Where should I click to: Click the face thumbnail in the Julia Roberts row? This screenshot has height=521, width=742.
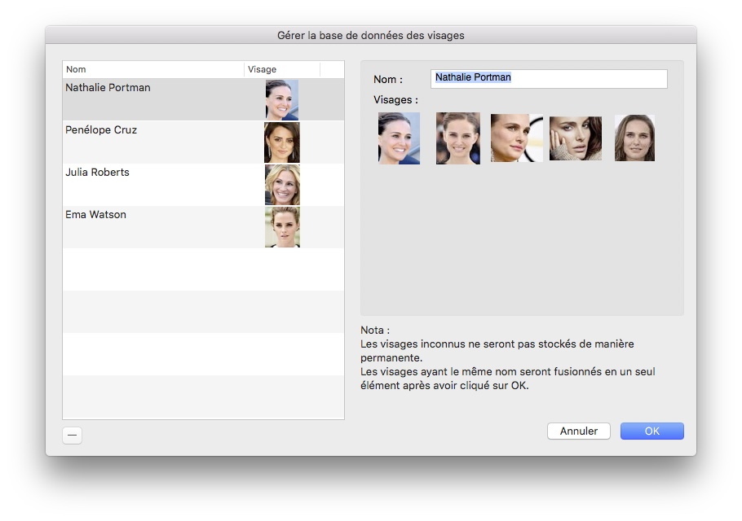coord(281,185)
